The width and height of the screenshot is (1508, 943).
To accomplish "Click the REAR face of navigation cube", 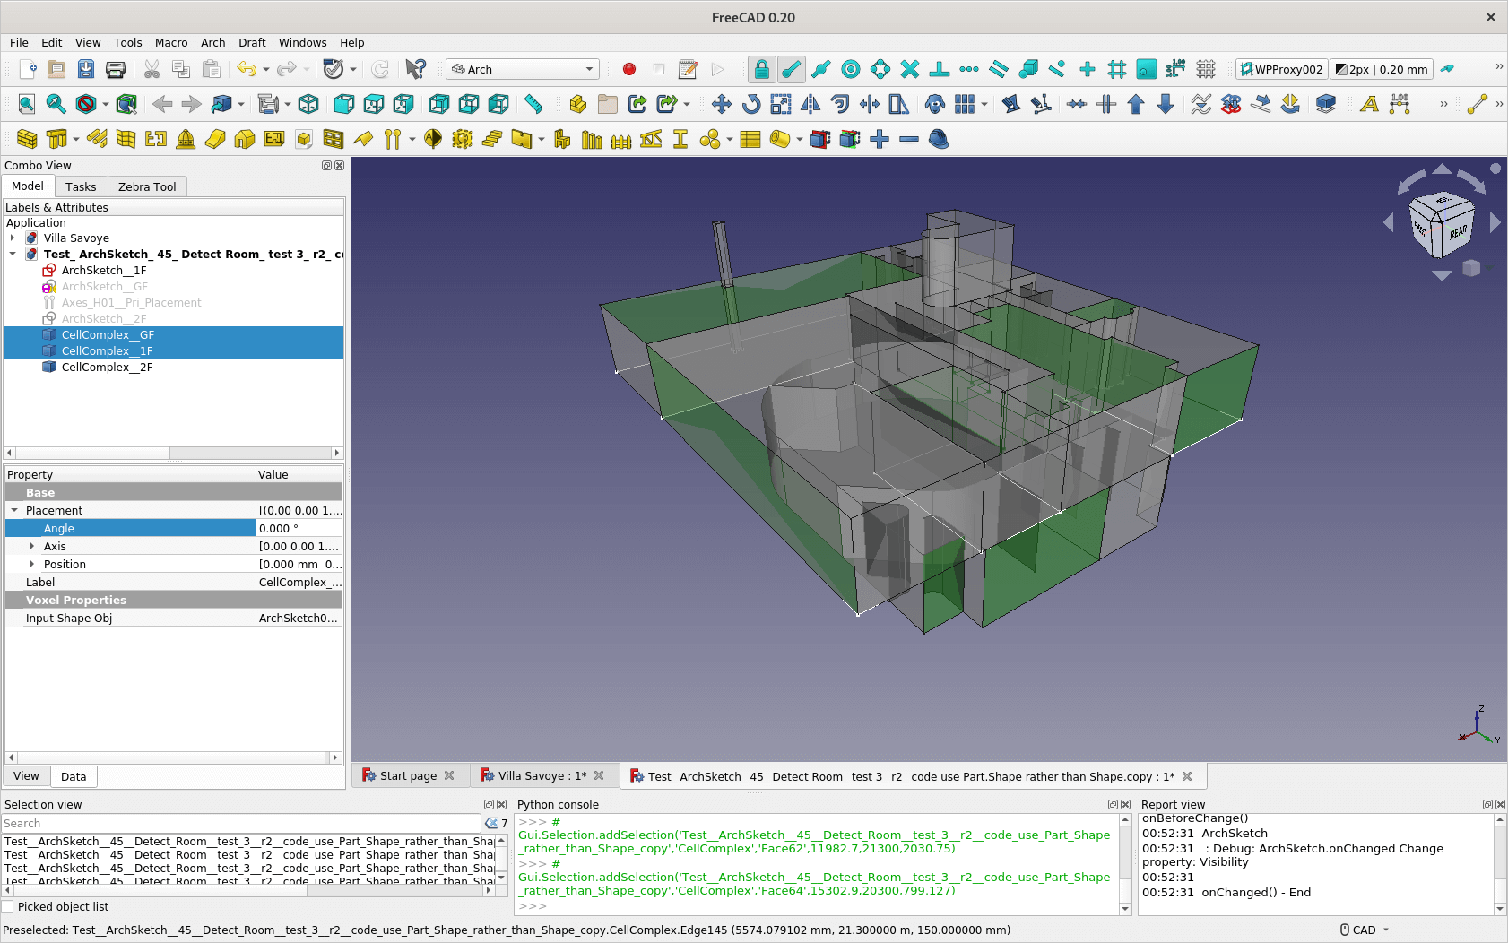I will [x=1459, y=232].
